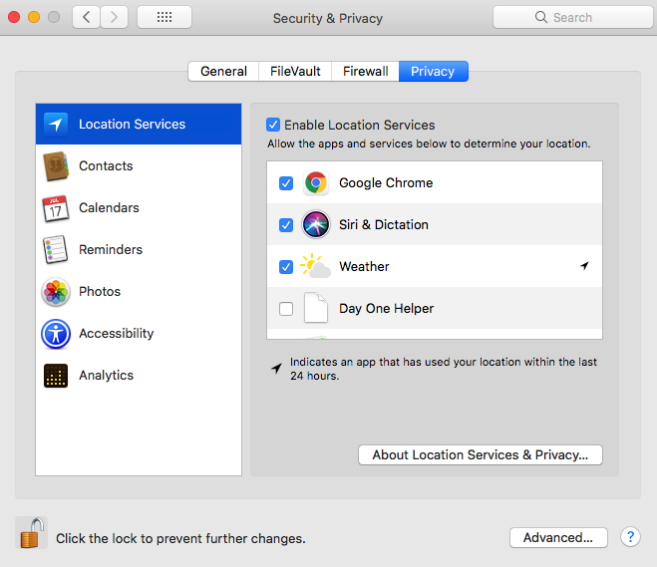Viewport: 657px width, 567px height.
Task: Click the location arrow indicator beside Weather
Action: (584, 265)
